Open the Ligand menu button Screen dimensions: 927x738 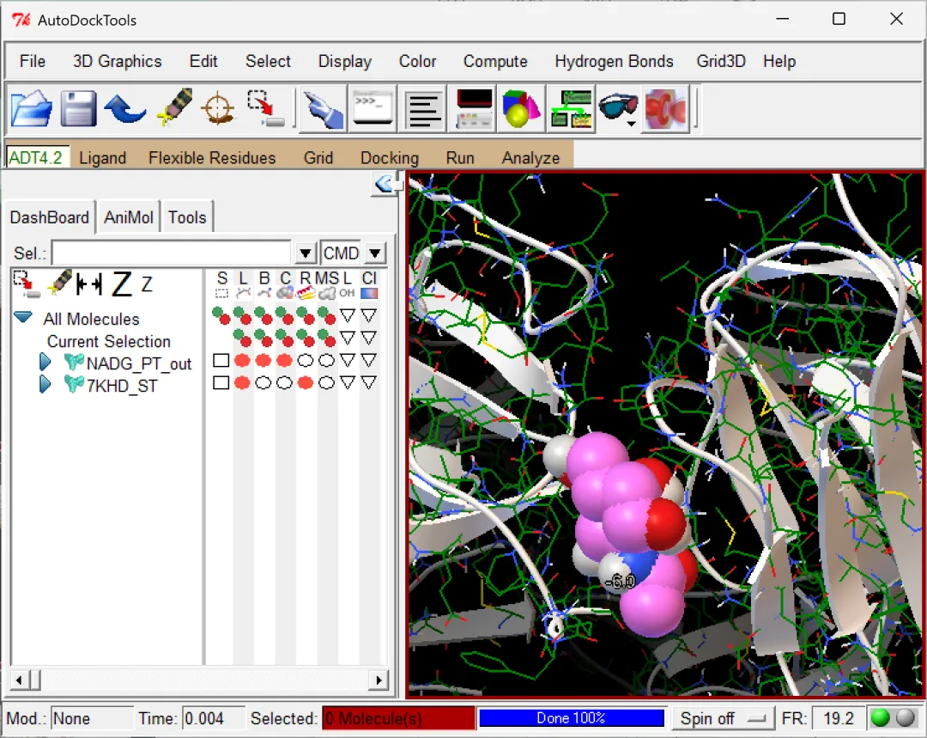(x=103, y=157)
